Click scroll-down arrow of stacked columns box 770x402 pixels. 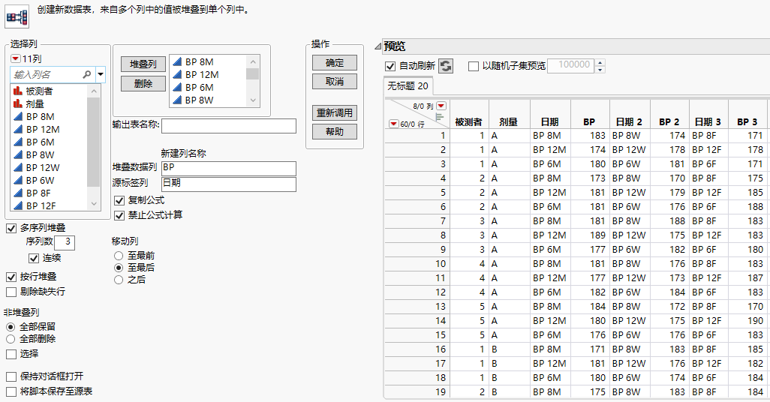click(x=253, y=100)
